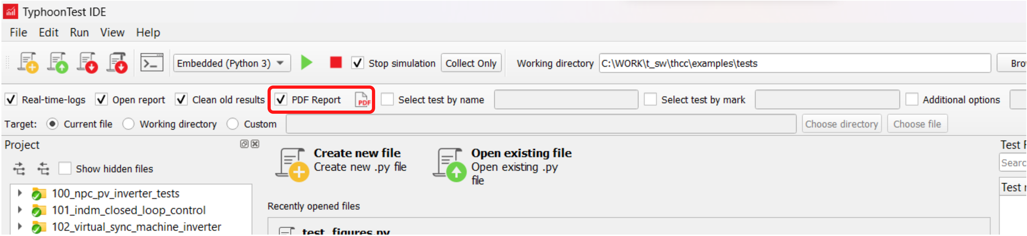1027x236 pixels.
Task: Open the Embedded (Python 3) interpreter dropdown
Action: click(x=232, y=63)
